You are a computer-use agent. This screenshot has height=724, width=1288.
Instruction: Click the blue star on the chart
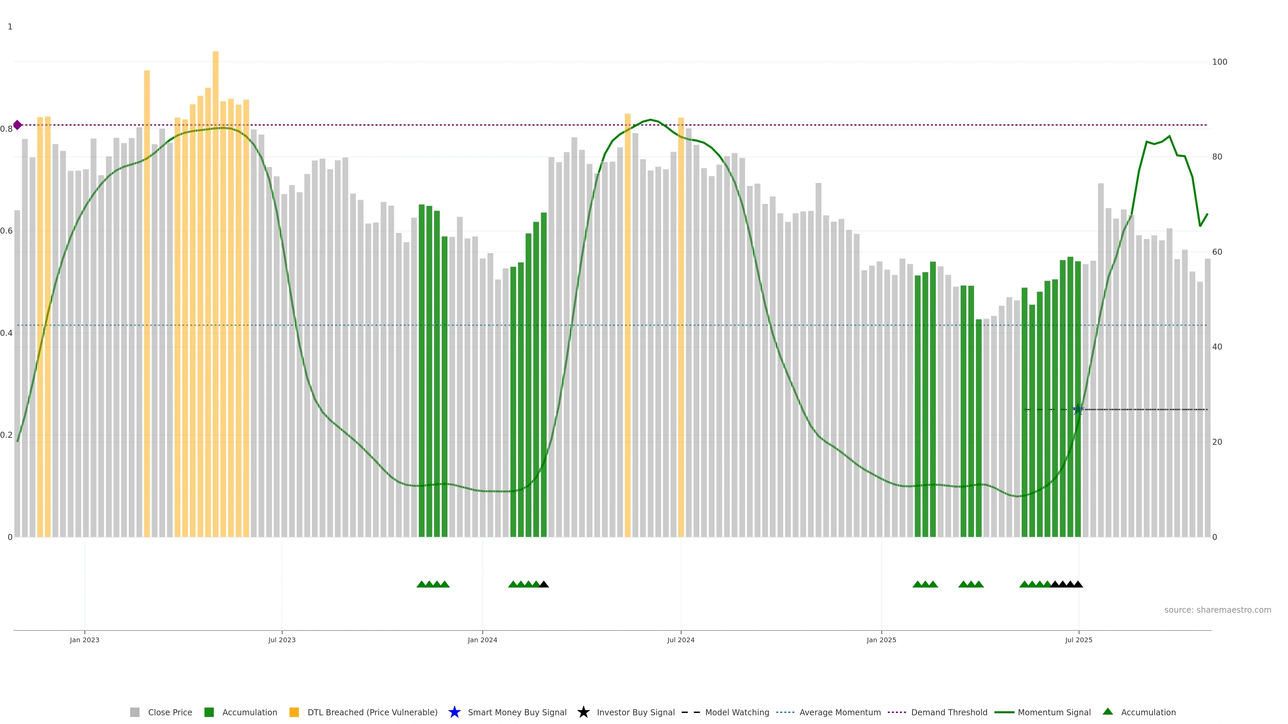pos(1078,410)
